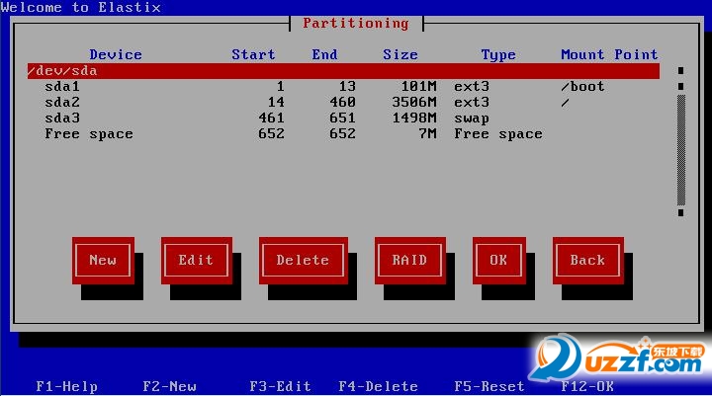
Task: Click the F4-Delete shortcut label
Action: (x=378, y=386)
